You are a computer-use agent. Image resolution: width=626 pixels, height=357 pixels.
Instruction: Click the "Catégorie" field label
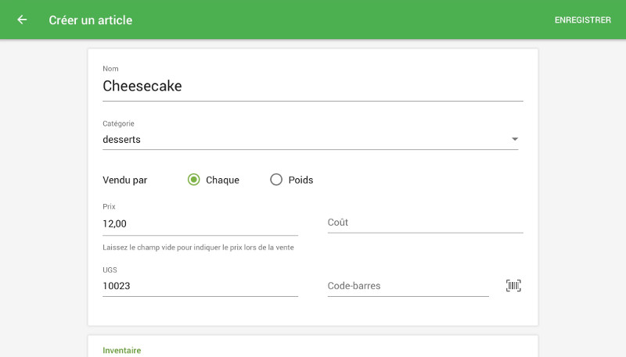click(118, 123)
